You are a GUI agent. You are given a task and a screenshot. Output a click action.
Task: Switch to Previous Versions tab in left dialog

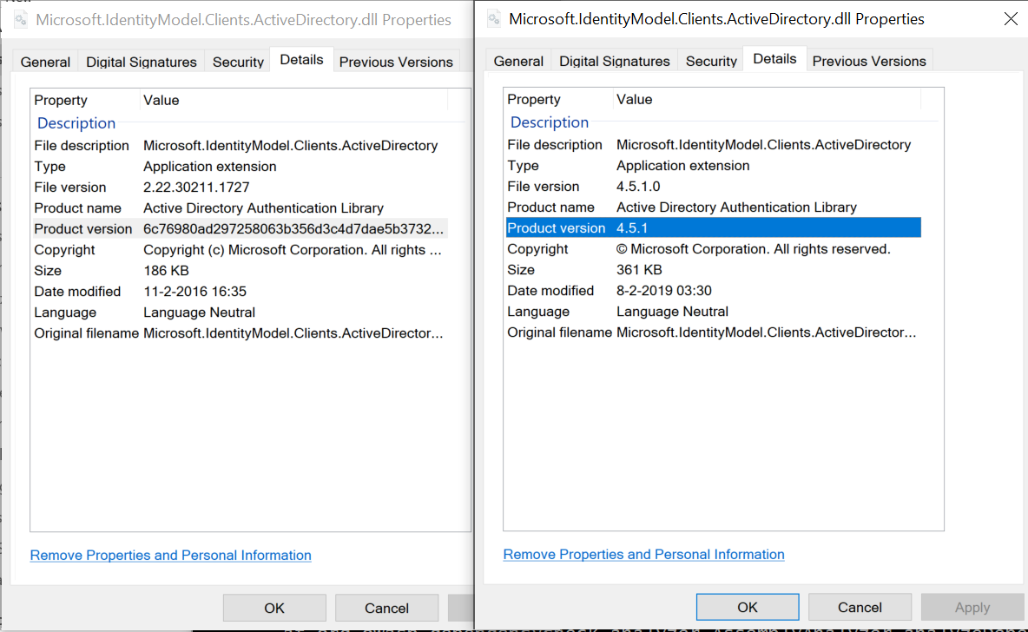[396, 62]
